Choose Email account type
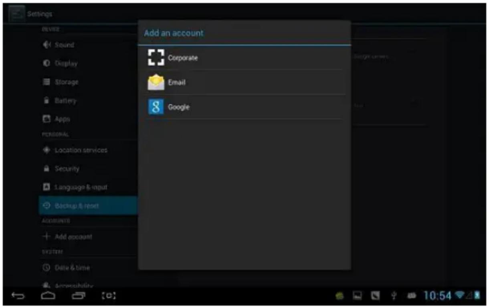489x308 pixels. click(x=244, y=82)
